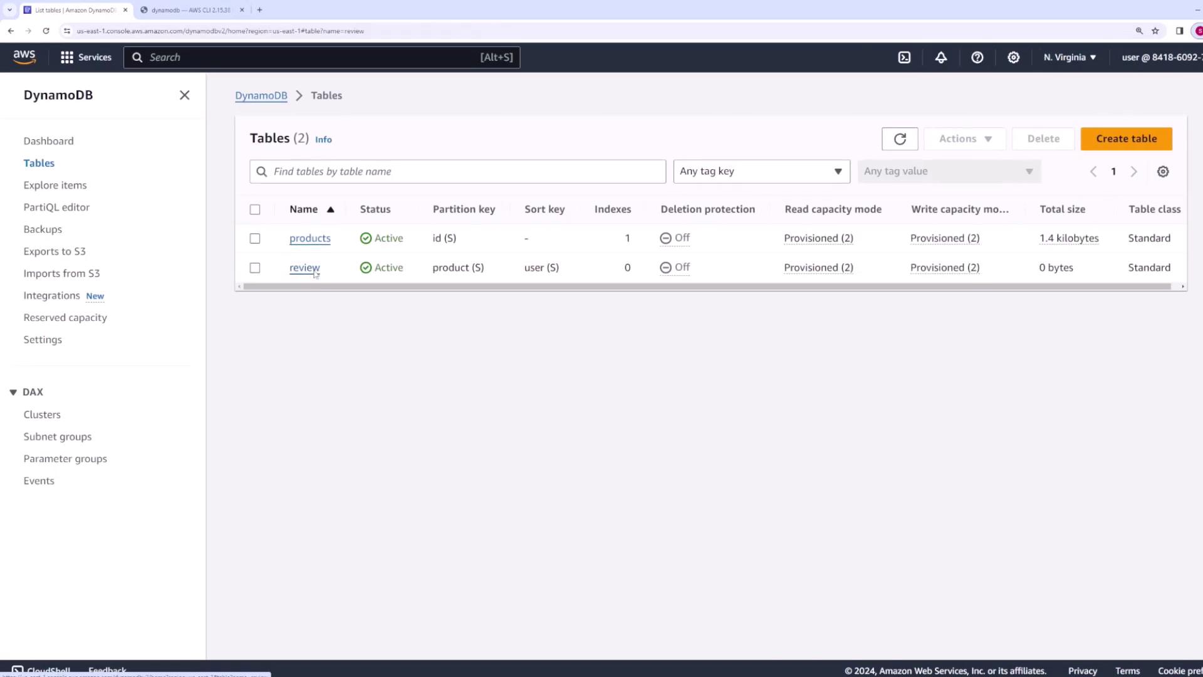Open the review table link
Screen dimensions: 1203x677
click(304, 268)
